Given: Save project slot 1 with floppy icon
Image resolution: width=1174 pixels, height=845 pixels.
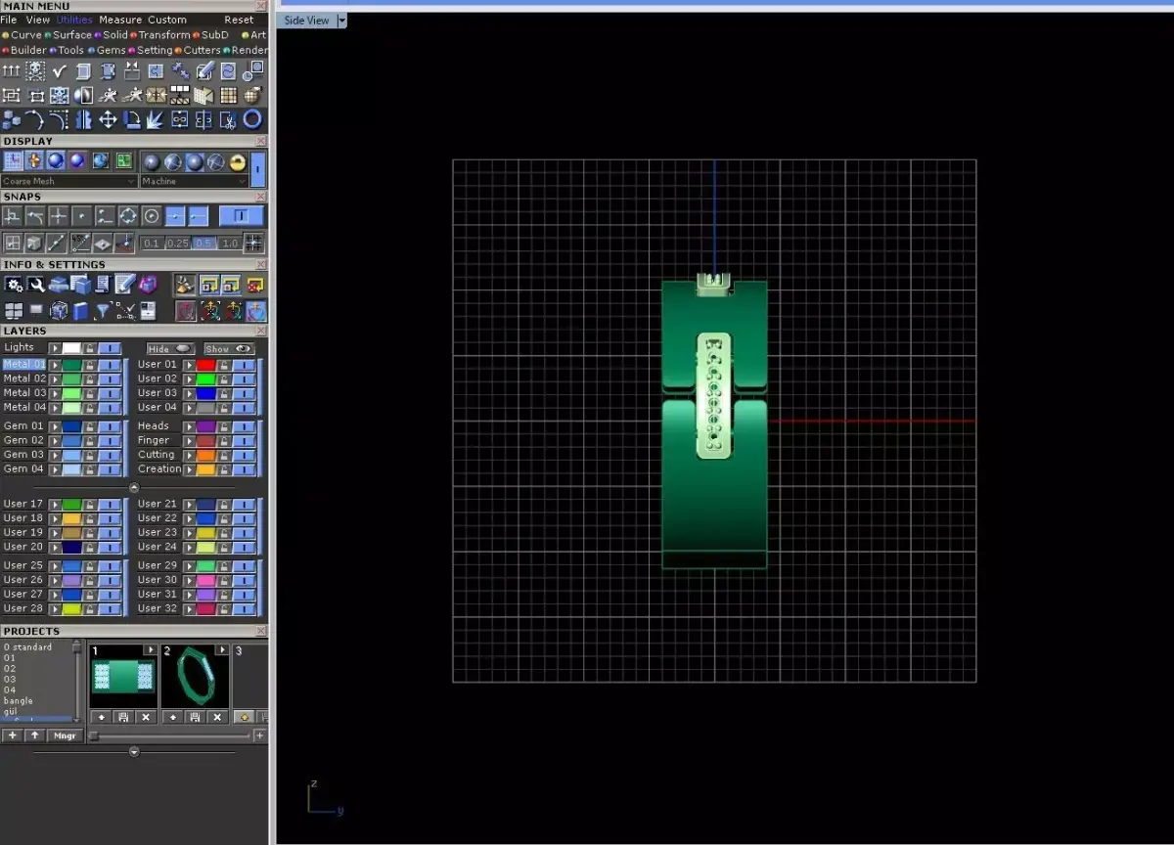Looking at the screenshot, I should [123, 717].
